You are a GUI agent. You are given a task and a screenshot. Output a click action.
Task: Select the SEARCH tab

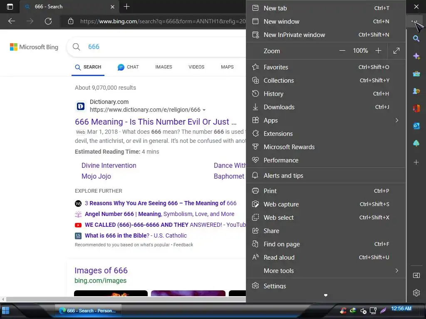[x=88, y=67]
